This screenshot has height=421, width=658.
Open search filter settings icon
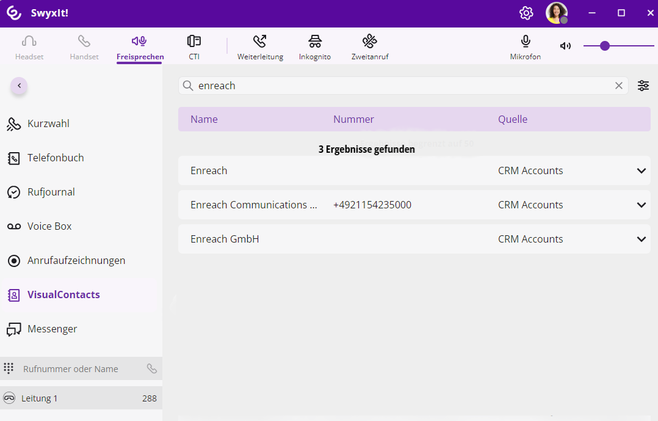click(x=643, y=86)
